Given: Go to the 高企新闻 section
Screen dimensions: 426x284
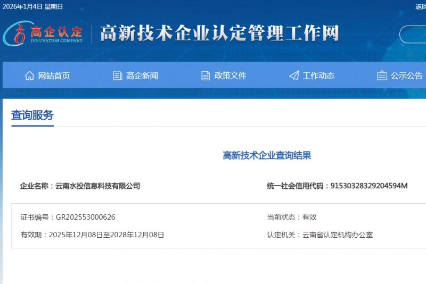Looking at the screenshot, I should tap(142, 76).
